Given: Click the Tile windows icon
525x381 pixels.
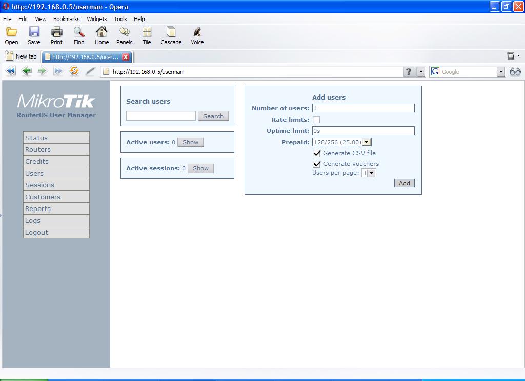Looking at the screenshot, I should [x=147, y=32].
